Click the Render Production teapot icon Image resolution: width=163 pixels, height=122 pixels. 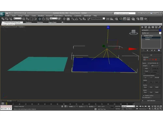[145, 19]
